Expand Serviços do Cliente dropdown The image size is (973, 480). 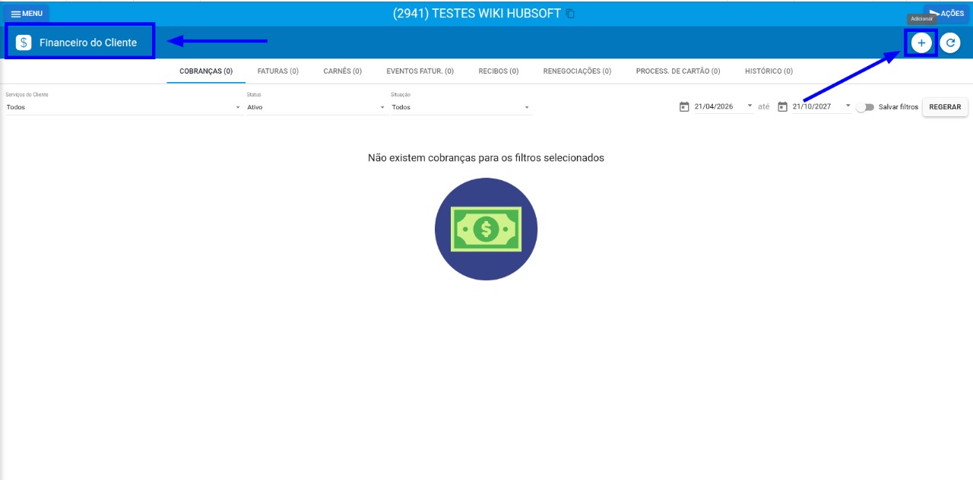(123, 107)
